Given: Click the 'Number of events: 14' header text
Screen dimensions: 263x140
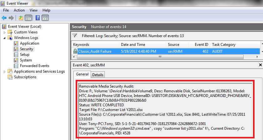Looking at the screenshot, I should pyautogui.click(x=109, y=27).
